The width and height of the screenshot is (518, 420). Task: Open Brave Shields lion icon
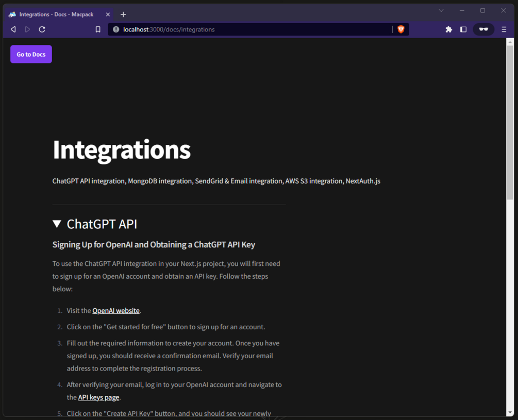(x=400, y=29)
